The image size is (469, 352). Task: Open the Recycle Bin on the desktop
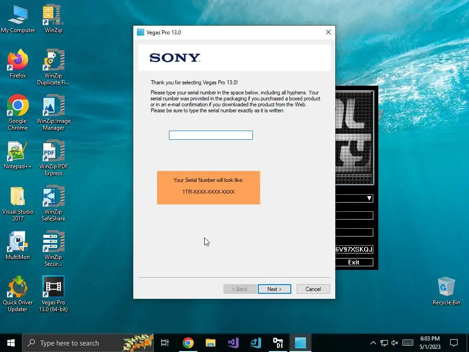(446, 291)
